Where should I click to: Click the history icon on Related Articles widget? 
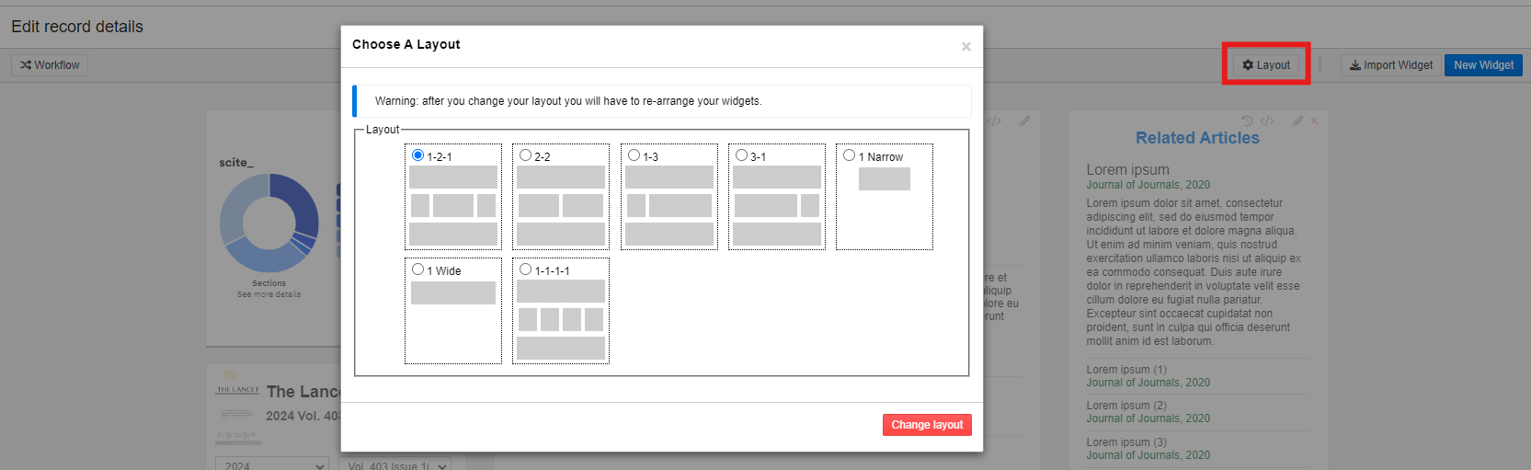coord(1247,120)
